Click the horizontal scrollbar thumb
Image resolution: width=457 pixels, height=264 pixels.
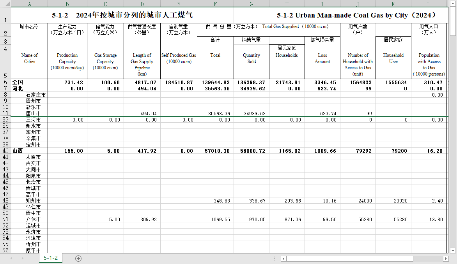click(350, 259)
